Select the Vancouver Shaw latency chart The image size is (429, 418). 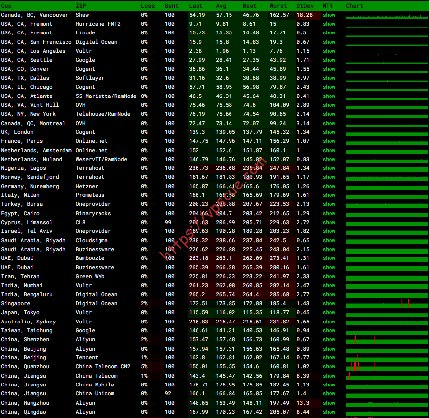pyautogui.click(x=387, y=16)
